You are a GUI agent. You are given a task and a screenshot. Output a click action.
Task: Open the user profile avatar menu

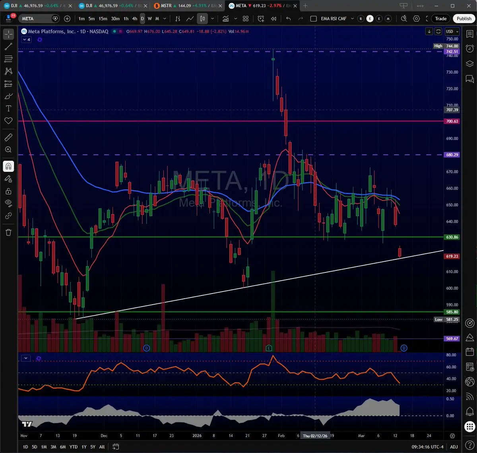(x=9, y=18)
